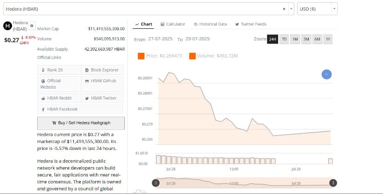Click the document icon beside Block Explorer
The width and height of the screenshot is (383, 194).
(87, 71)
